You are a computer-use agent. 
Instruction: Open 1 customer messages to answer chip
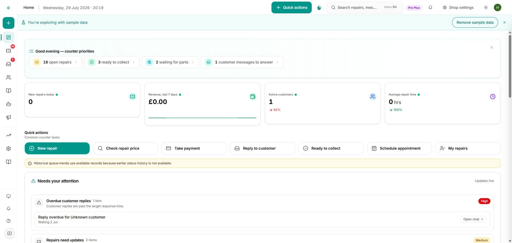click(242, 62)
